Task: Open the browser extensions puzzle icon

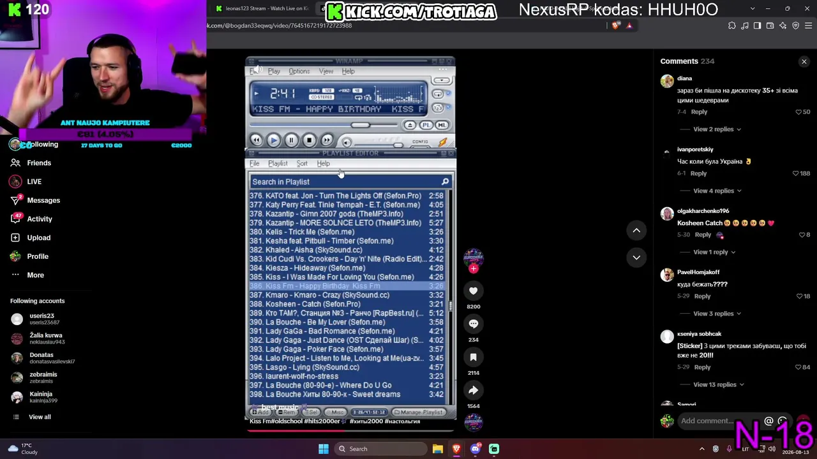Action: click(x=731, y=25)
